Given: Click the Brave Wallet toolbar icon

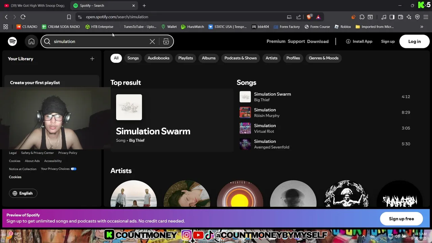Looking at the screenshot, I should pyautogui.click(x=401, y=17).
